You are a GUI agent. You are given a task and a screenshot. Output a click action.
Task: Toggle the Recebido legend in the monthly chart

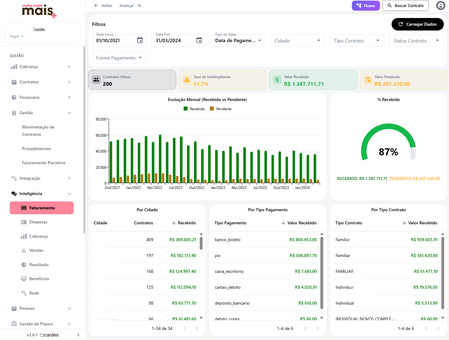194,109
